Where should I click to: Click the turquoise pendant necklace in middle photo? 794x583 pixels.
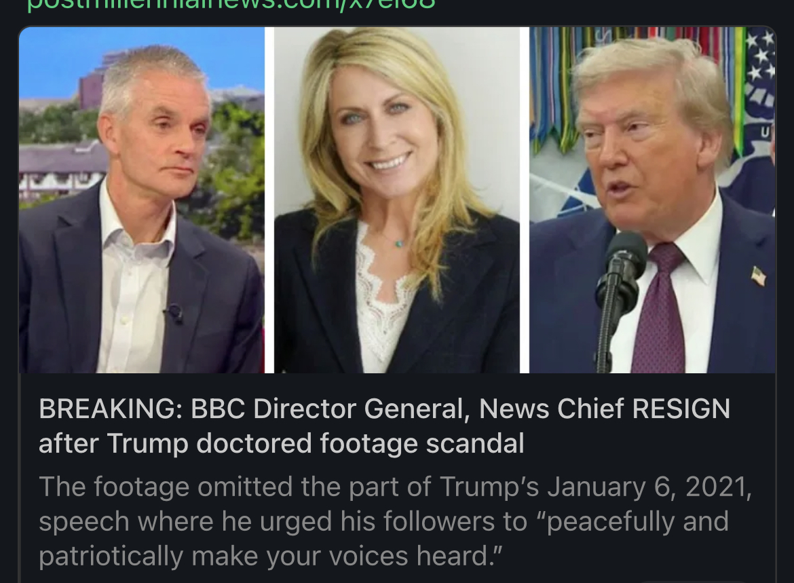click(x=399, y=244)
